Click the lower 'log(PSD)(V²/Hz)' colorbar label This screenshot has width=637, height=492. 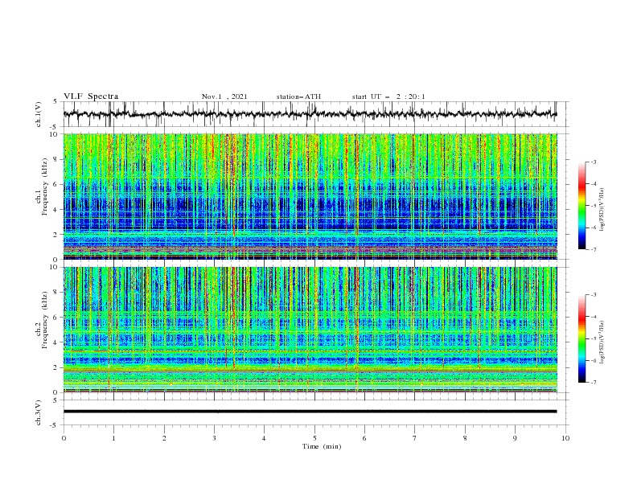602,342
